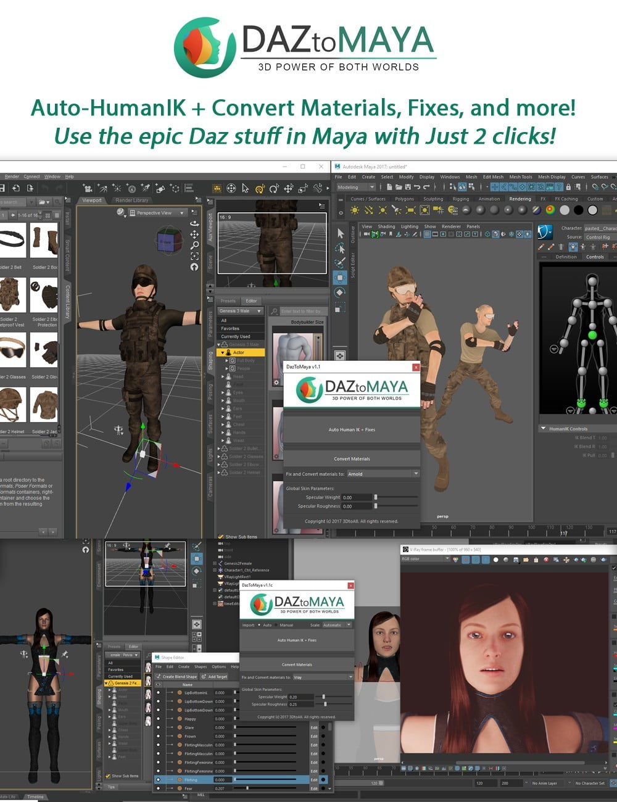
Task: Select the Translate tool in Daz Studio toolbar
Action: (288, 188)
